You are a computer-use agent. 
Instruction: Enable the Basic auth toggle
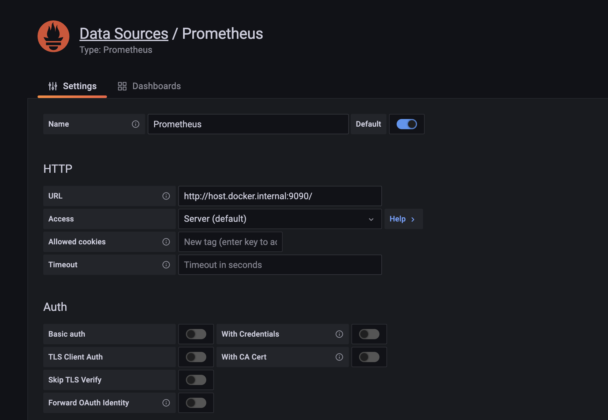pyautogui.click(x=196, y=334)
